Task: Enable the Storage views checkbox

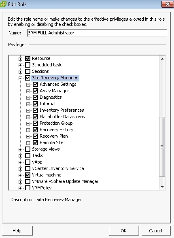Action: click(x=28, y=149)
